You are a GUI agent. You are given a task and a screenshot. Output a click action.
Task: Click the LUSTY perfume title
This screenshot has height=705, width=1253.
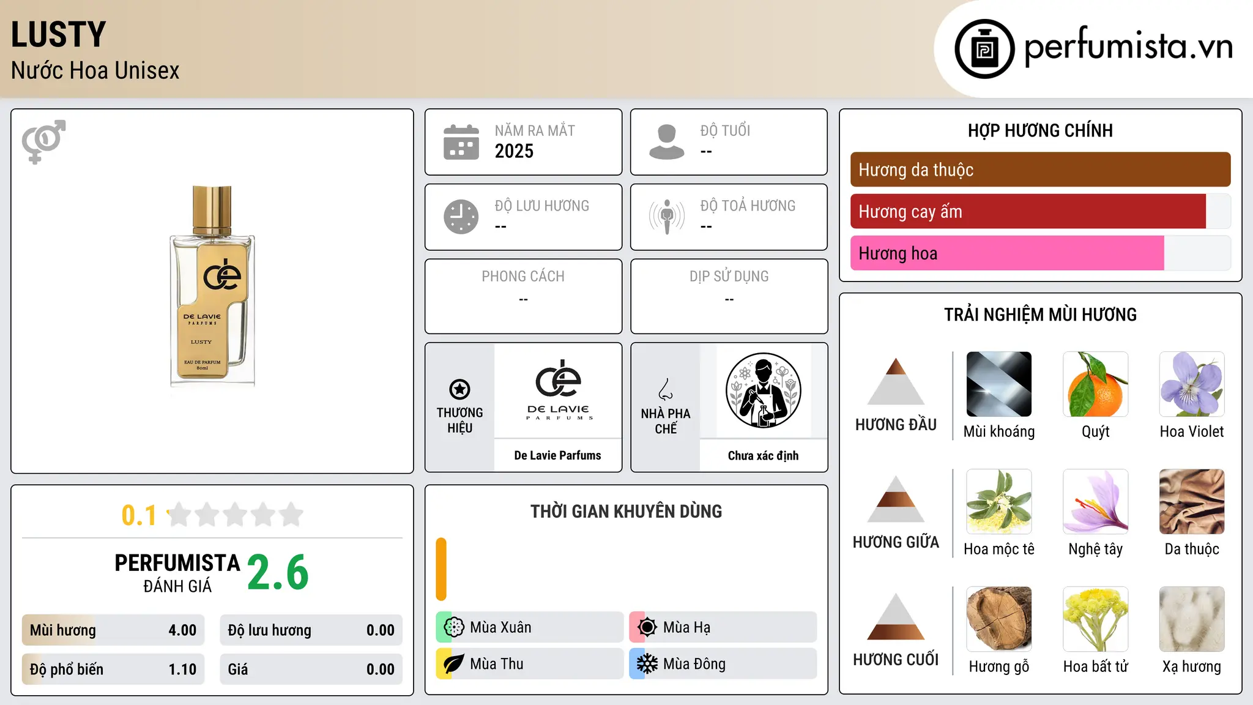pos(59,34)
